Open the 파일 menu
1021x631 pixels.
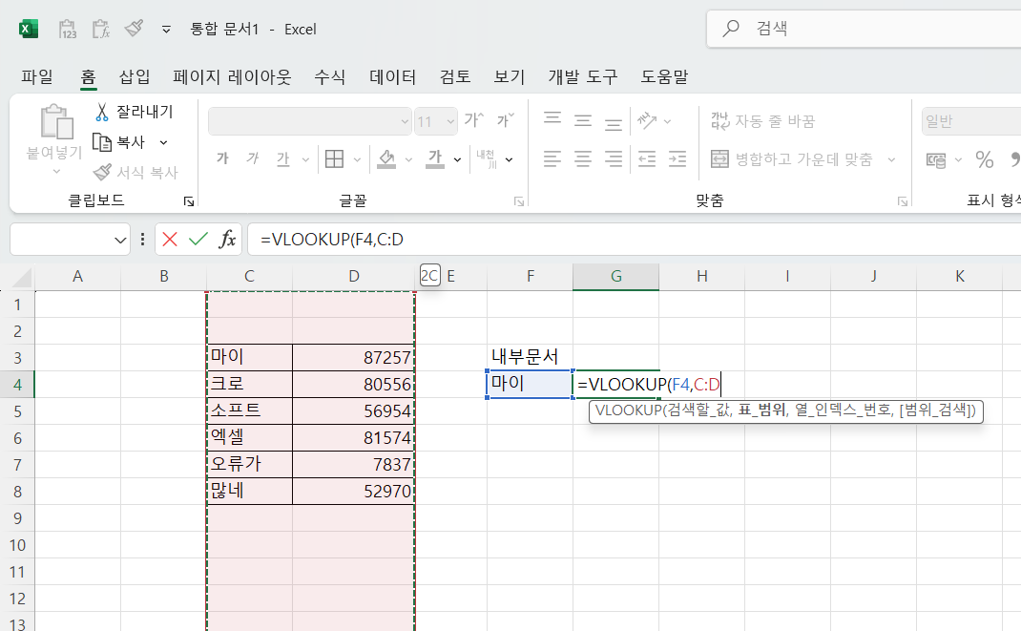(x=37, y=76)
